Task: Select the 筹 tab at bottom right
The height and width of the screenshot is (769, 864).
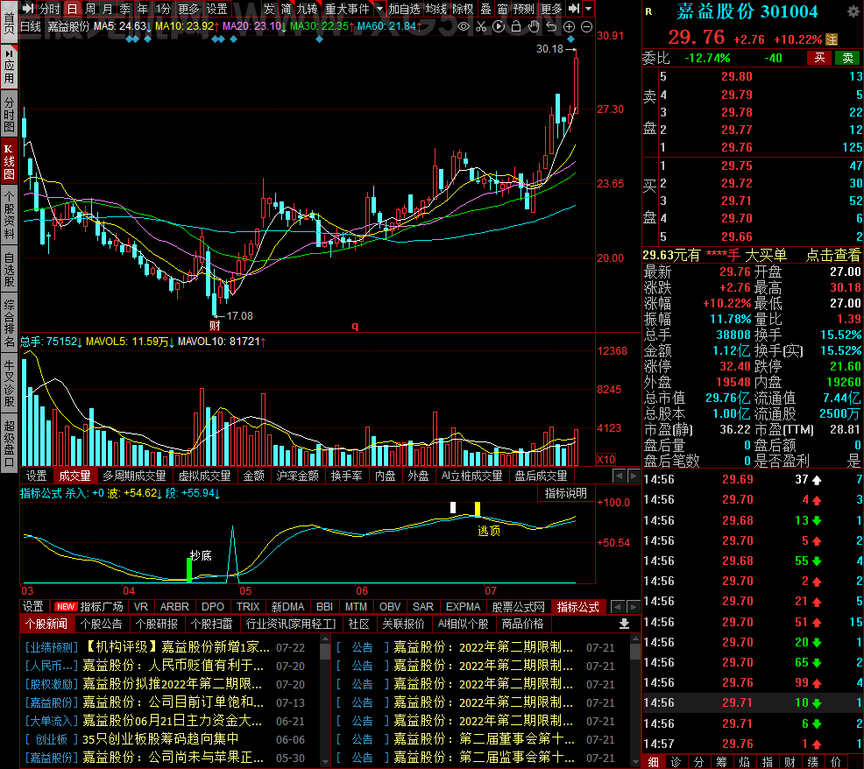Action: (x=721, y=762)
